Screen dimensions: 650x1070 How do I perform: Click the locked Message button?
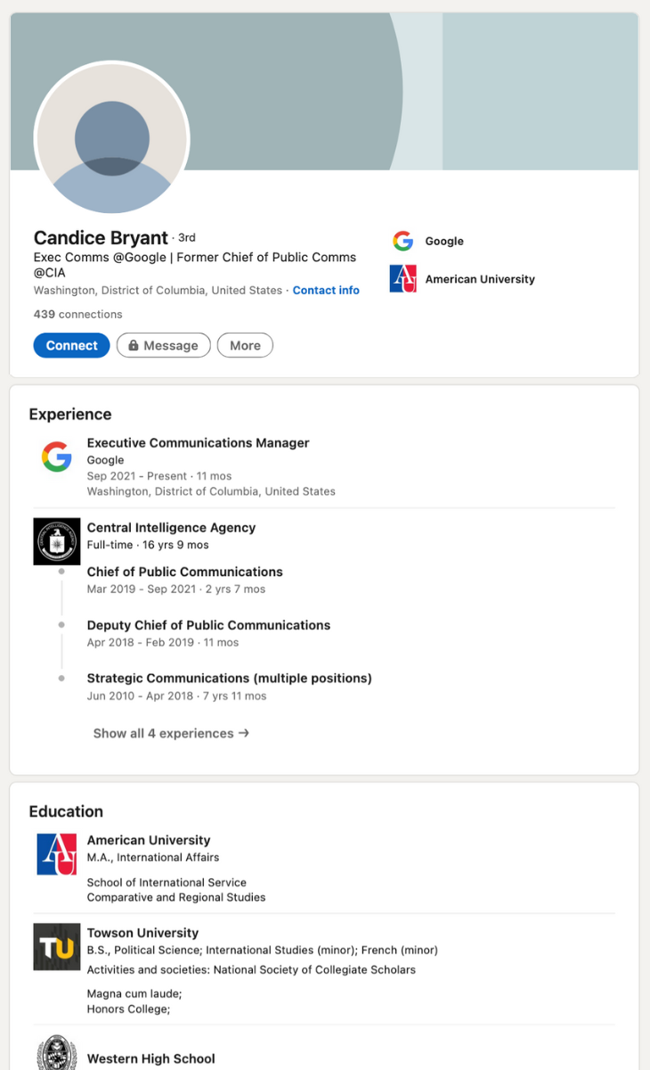point(163,345)
